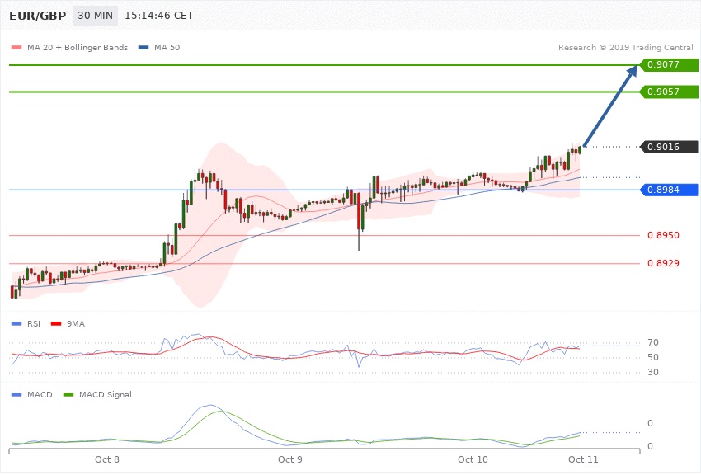
Task: Click the MA 20 + Bollinger Bands legend text
Action: coord(78,47)
